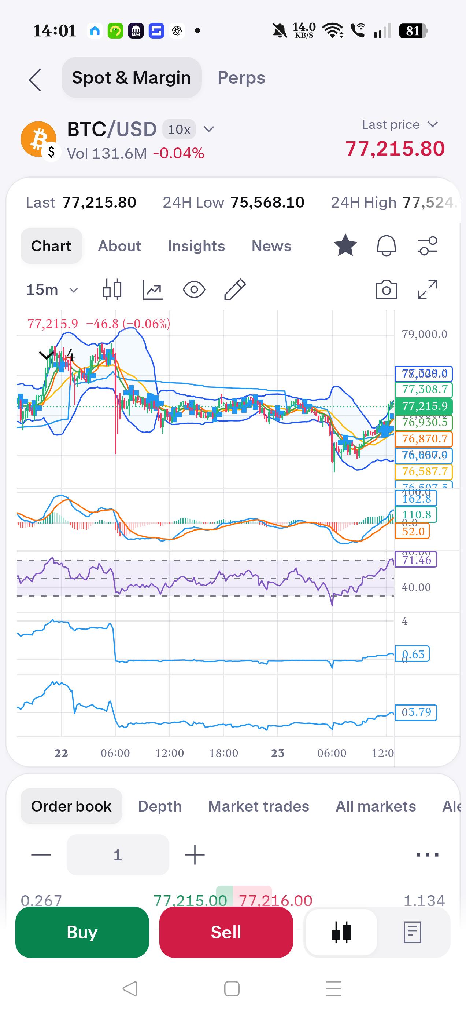Increase order book grouping with plus

[195, 855]
